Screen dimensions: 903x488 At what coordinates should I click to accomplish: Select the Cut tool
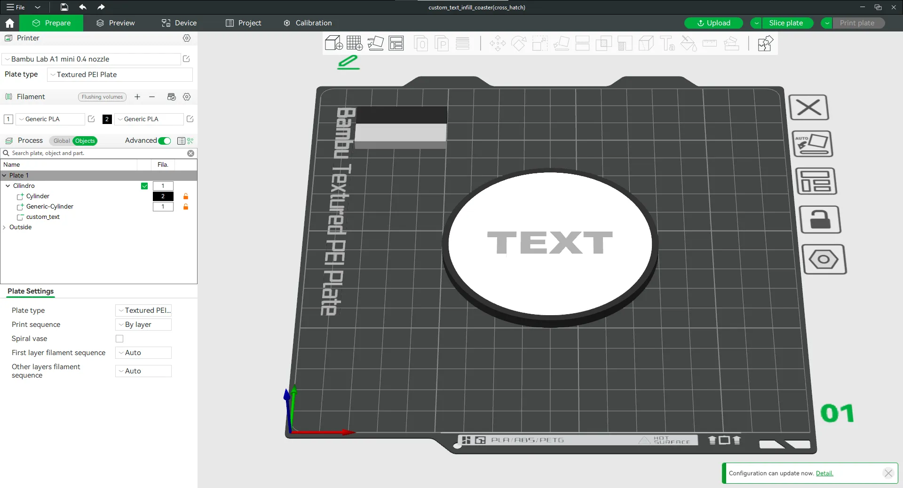(x=582, y=44)
